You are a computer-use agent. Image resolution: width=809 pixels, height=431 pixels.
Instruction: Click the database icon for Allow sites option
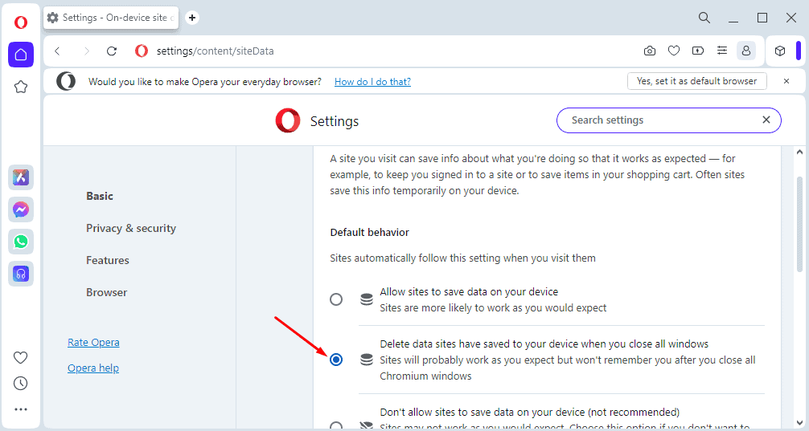click(367, 299)
